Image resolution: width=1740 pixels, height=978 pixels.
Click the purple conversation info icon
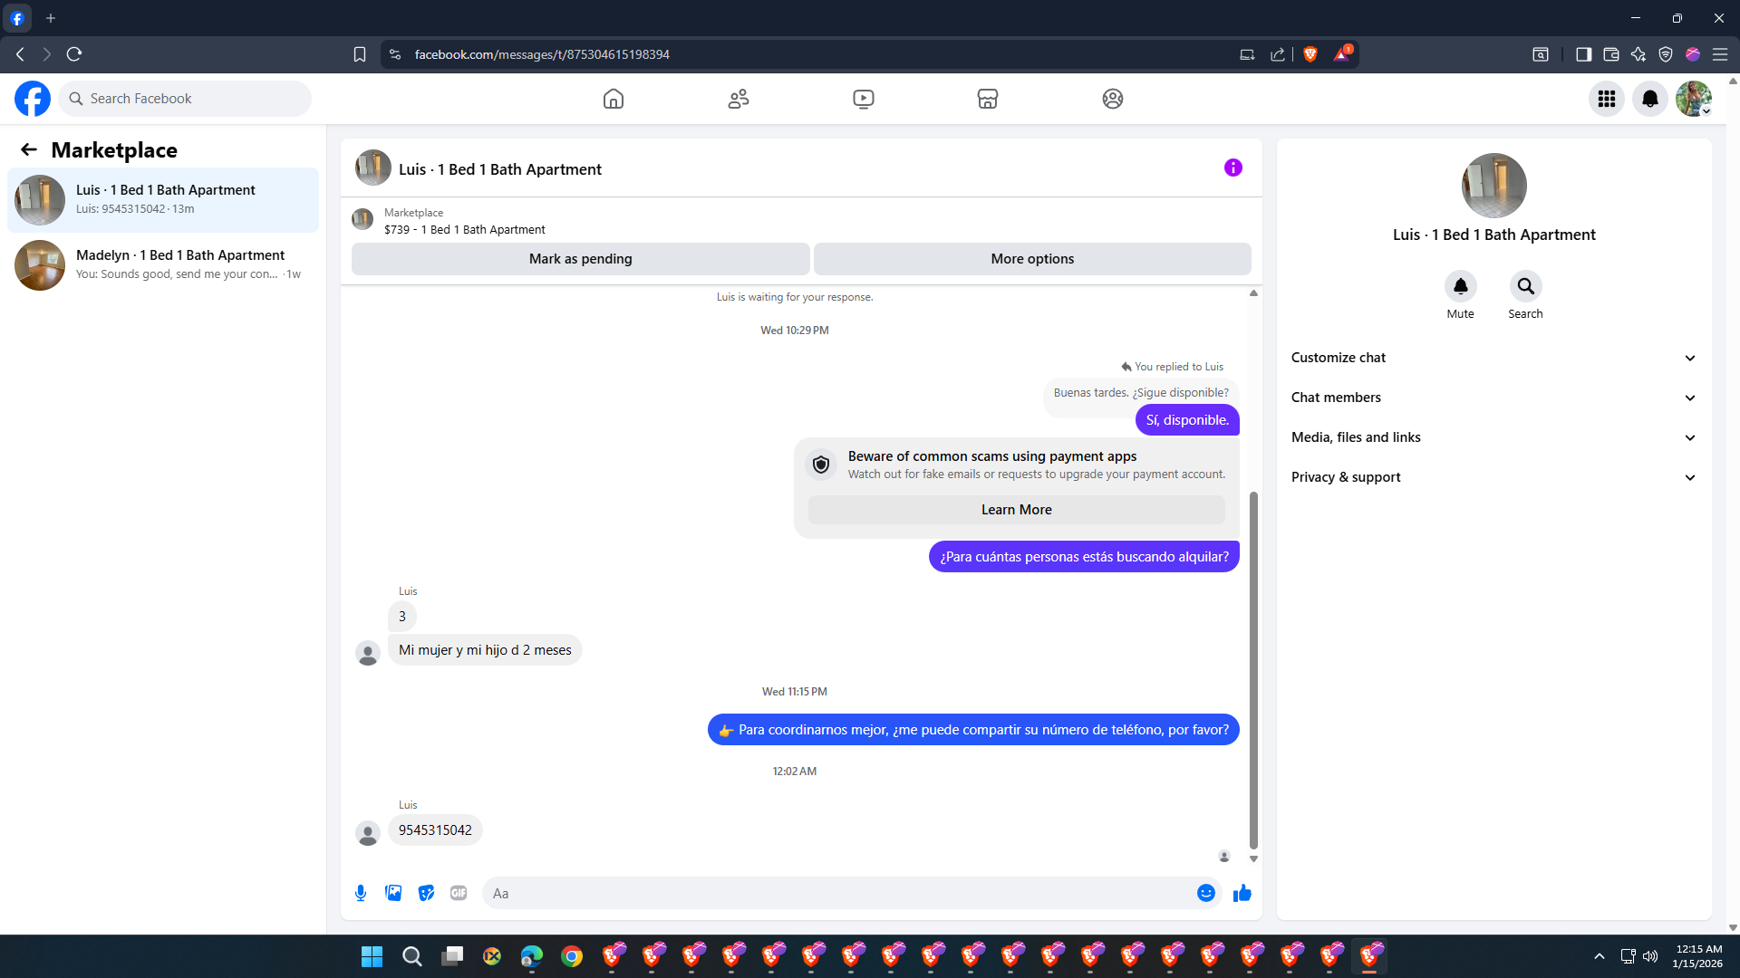[x=1232, y=168]
